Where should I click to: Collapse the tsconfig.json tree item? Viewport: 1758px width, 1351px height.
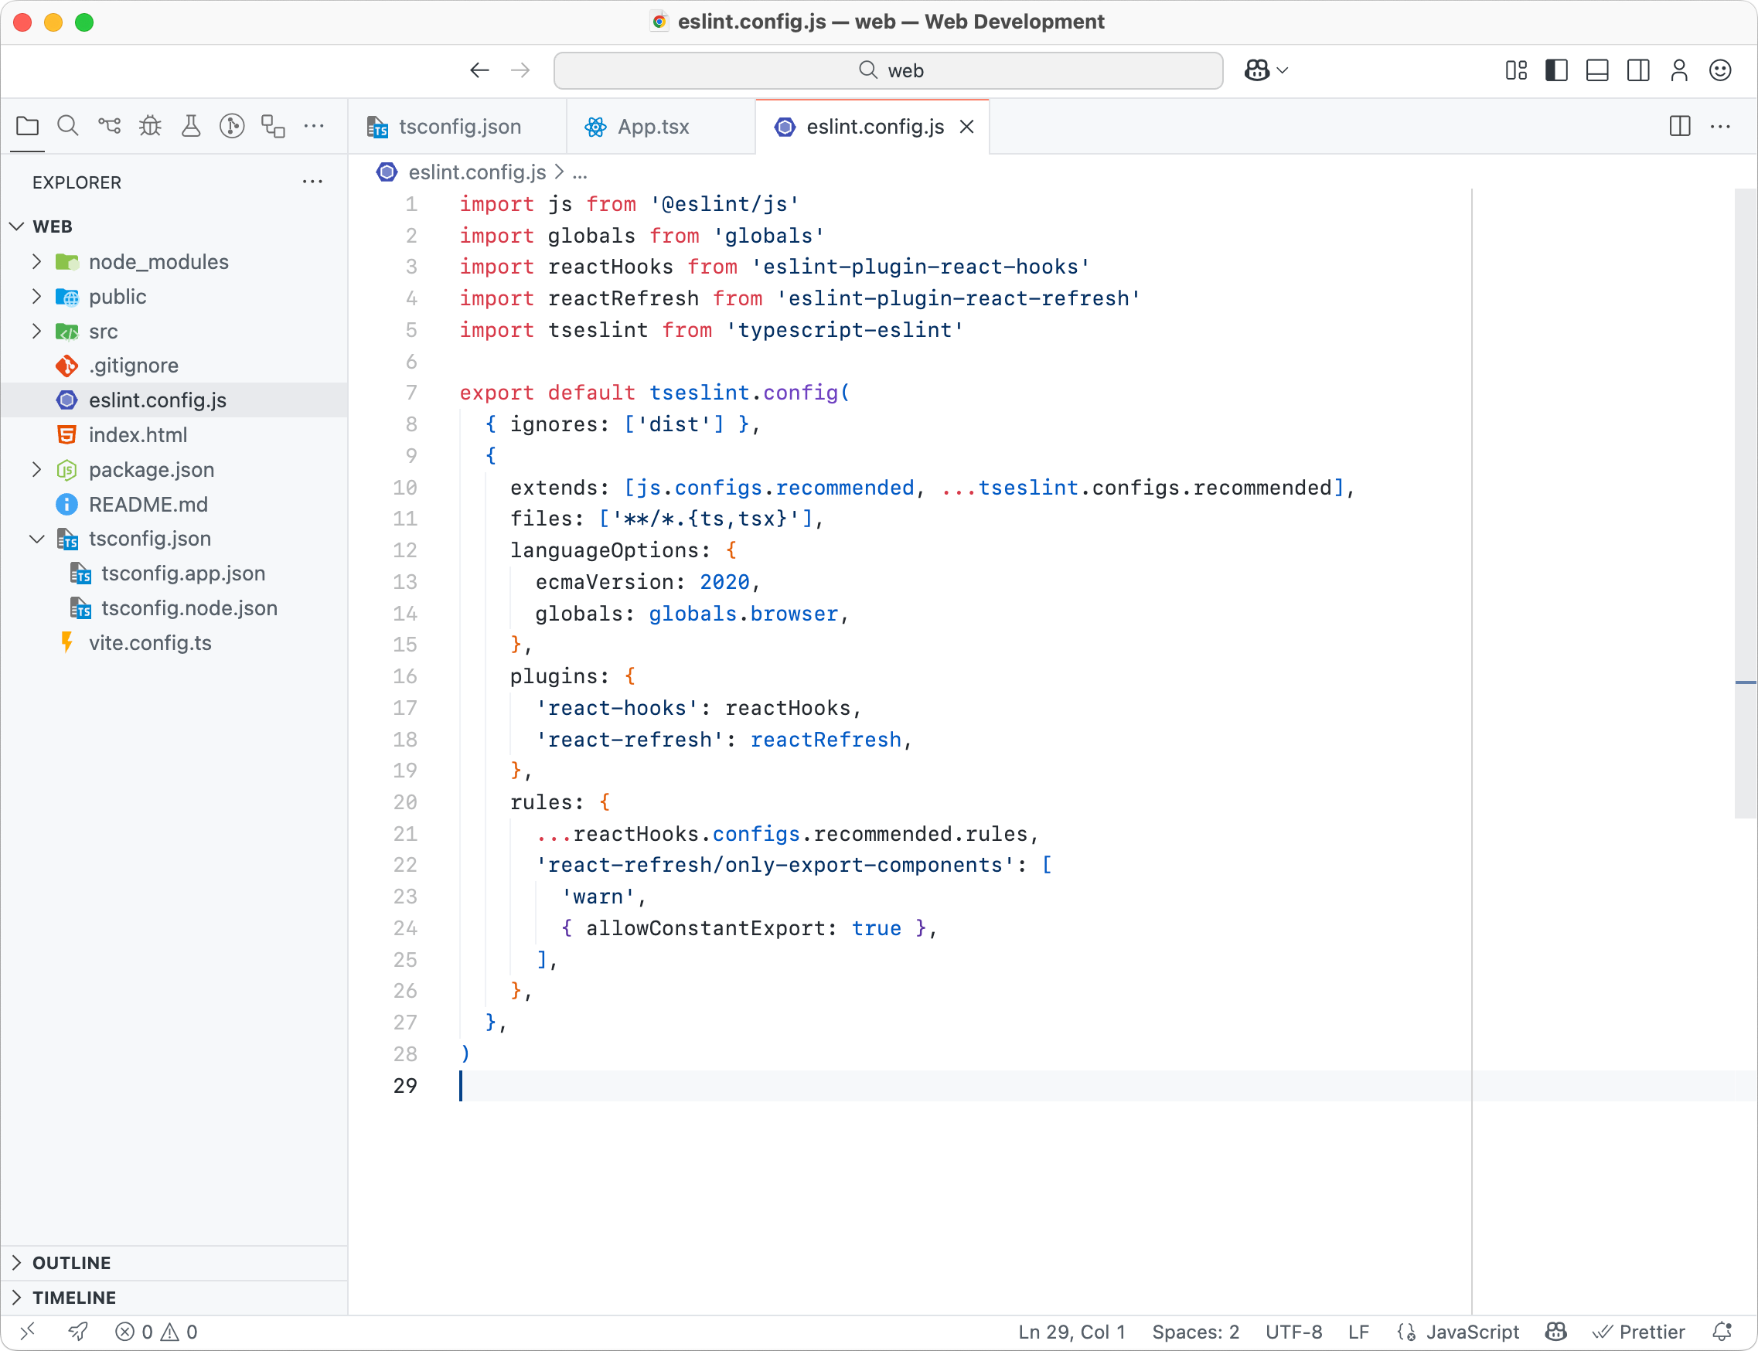(x=36, y=539)
